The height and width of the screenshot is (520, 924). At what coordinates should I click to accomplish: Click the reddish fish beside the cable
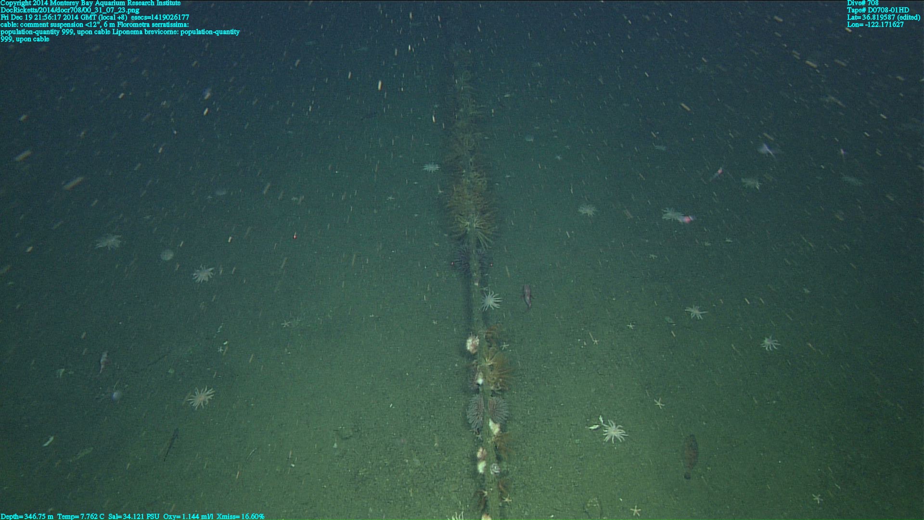[x=527, y=295]
